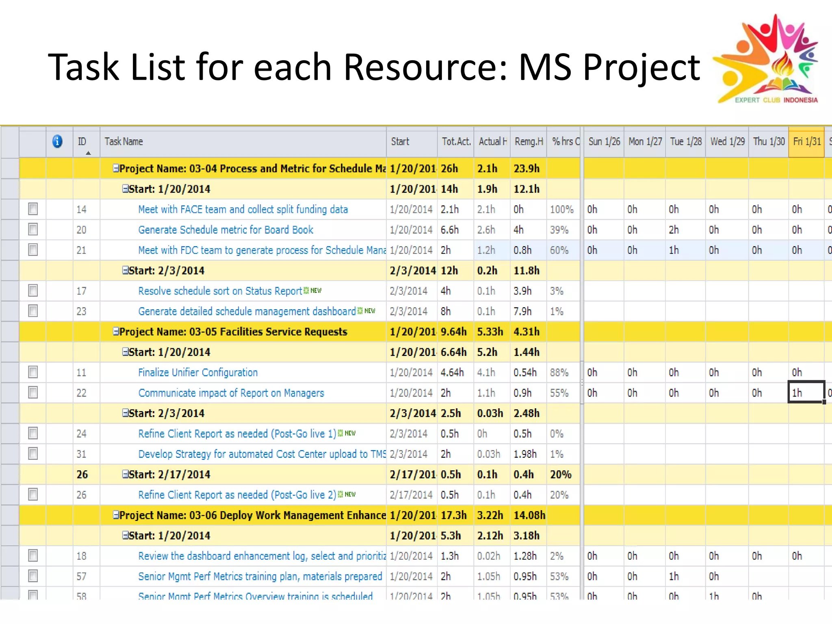Screen dimensions: 832x624
Task: Open 'Meet with FACE team' task link
Action: click(x=243, y=209)
